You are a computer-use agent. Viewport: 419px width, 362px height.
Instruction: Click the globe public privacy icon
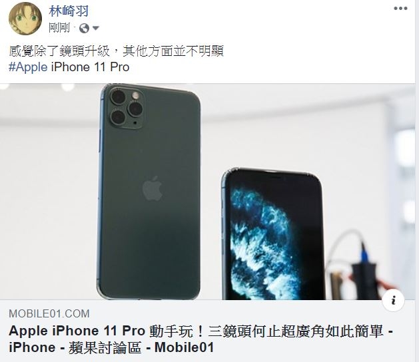(x=84, y=28)
